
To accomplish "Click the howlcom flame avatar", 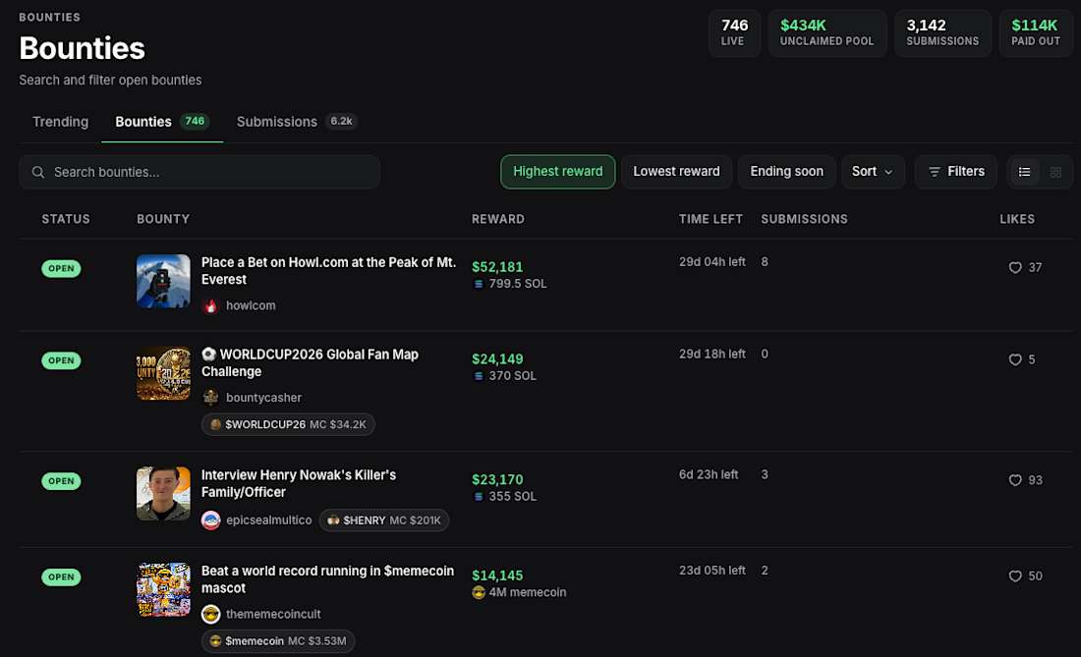I will point(211,305).
